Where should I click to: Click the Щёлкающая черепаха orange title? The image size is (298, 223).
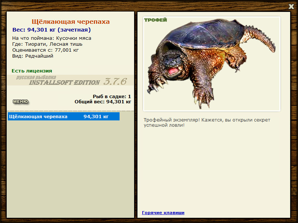coord(71,22)
